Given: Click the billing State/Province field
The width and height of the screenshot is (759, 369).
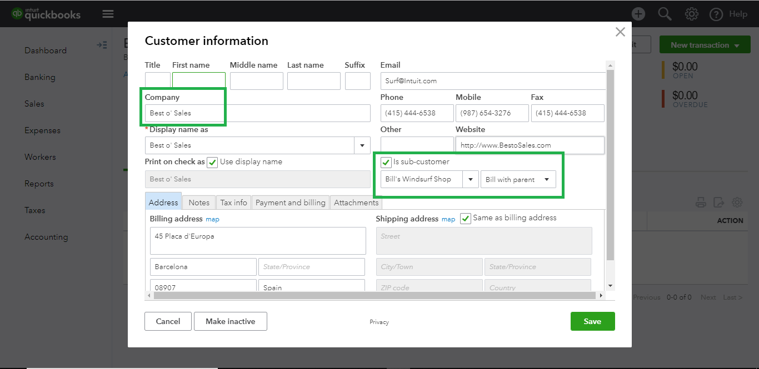Looking at the screenshot, I should (x=312, y=267).
